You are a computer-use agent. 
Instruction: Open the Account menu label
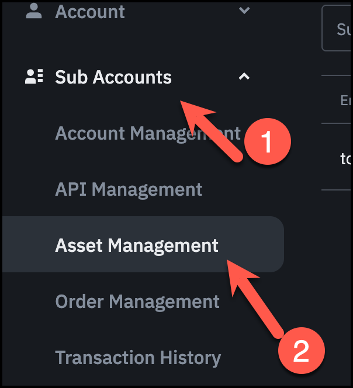pos(90,12)
